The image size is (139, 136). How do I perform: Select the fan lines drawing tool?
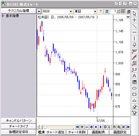coord(134,51)
